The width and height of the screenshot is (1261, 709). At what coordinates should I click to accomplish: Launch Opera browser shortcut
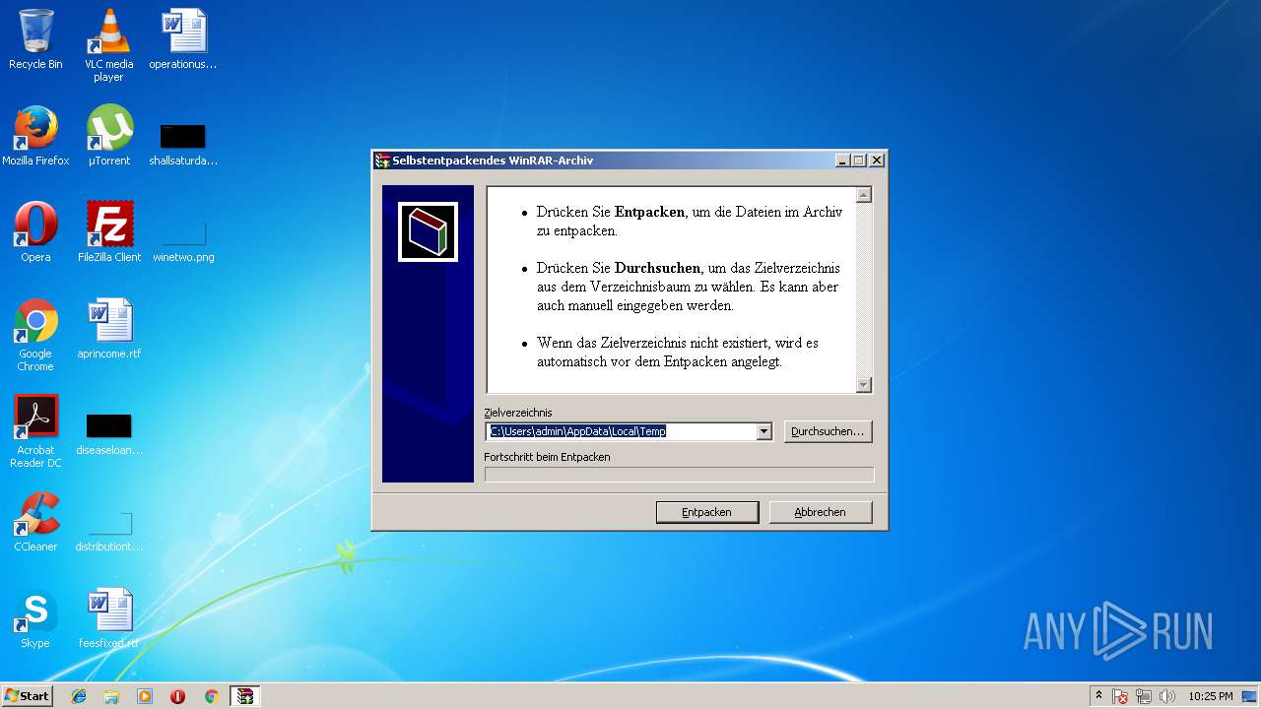click(x=35, y=232)
